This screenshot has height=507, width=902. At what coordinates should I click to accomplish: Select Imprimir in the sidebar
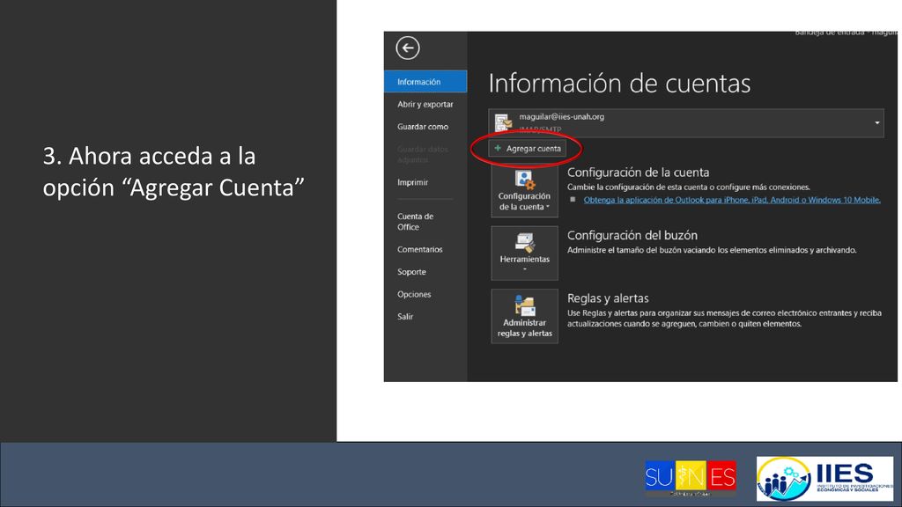[412, 182]
